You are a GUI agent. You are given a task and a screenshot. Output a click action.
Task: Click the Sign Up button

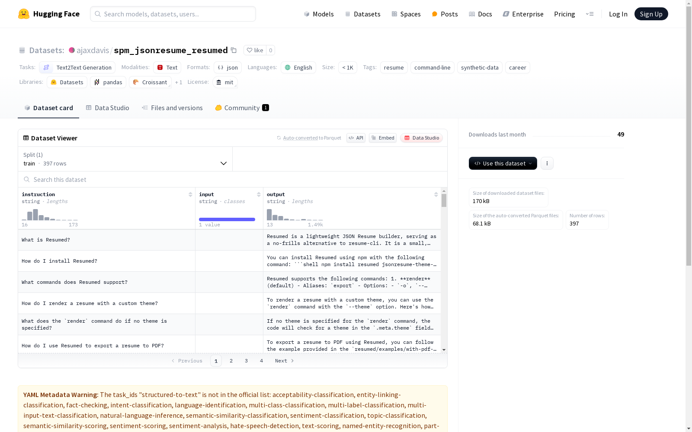(x=651, y=14)
